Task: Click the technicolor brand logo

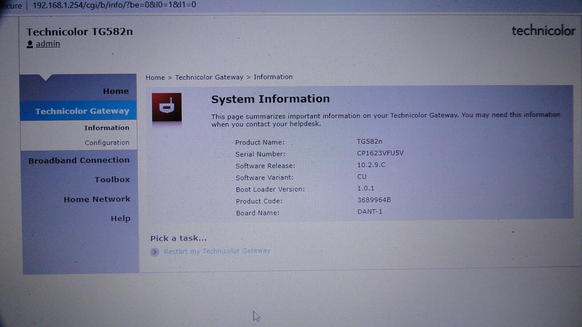Action: click(543, 31)
